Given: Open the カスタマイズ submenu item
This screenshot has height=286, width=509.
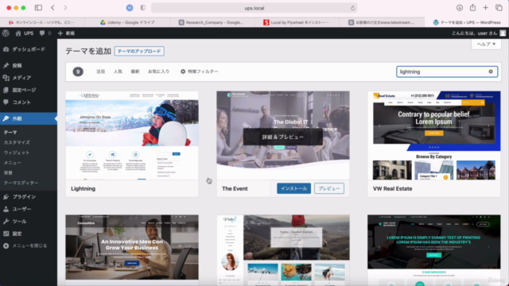Looking at the screenshot, I should (17, 142).
